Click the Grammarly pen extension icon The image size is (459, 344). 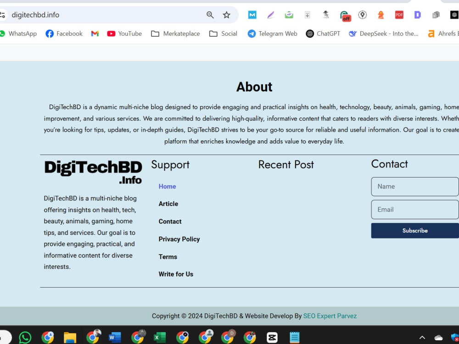point(270,15)
